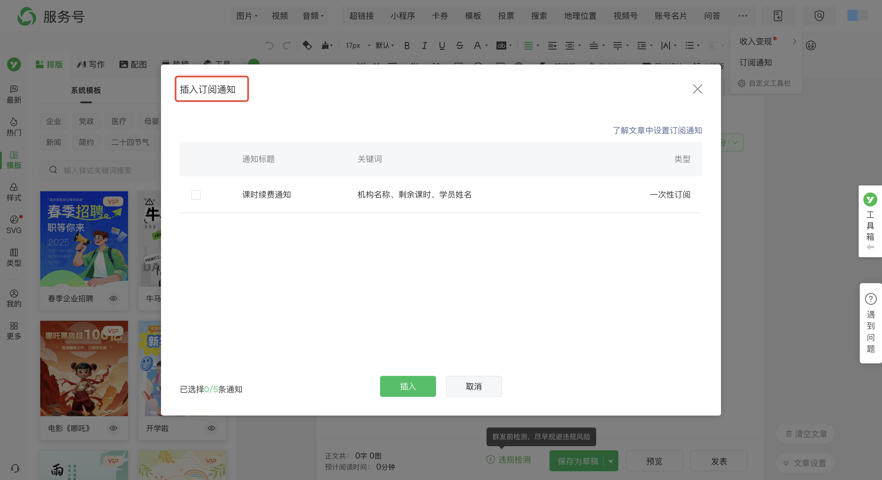The height and width of the screenshot is (480, 882).
Task: Toggle underline formatting icon
Action: (442, 45)
